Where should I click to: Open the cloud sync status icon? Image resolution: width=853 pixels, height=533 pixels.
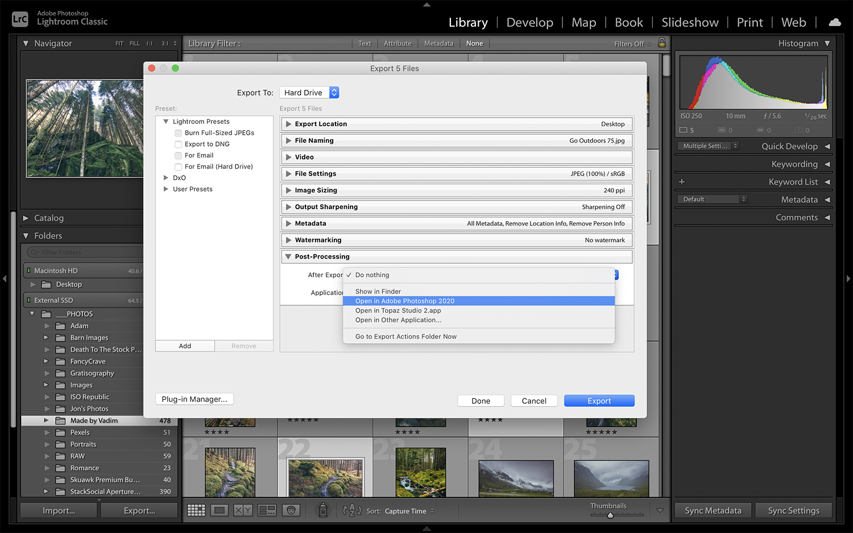[835, 23]
